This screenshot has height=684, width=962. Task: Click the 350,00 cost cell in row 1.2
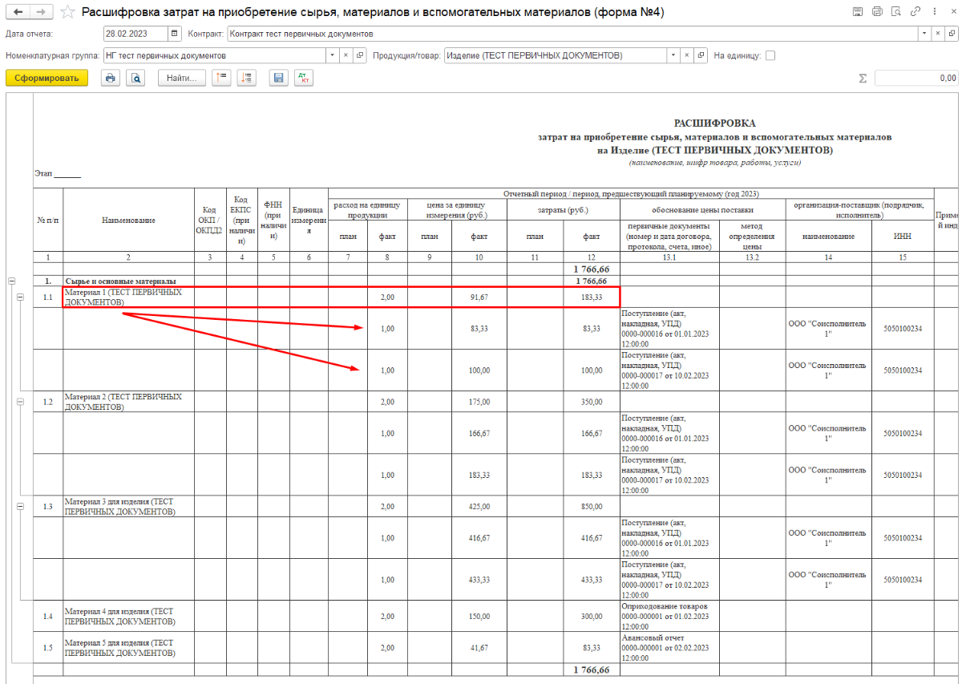point(591,402)
